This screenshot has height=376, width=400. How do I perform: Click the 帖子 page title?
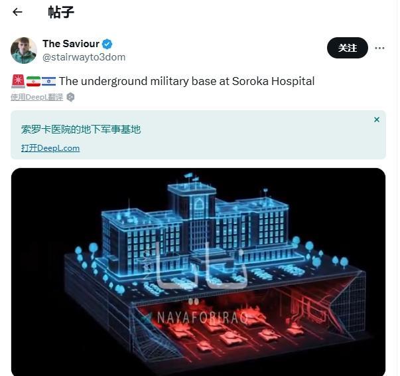click(x=61, y=12)
